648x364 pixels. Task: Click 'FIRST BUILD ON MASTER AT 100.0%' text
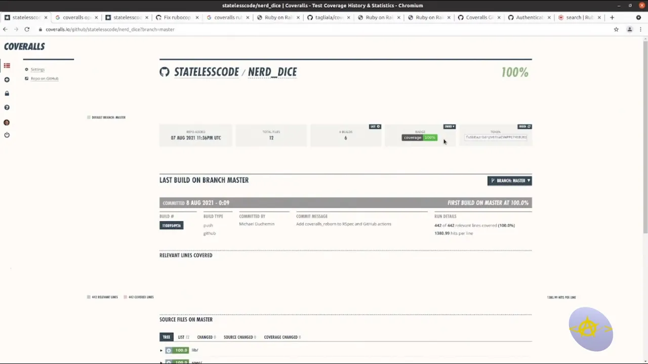(488, 203)
